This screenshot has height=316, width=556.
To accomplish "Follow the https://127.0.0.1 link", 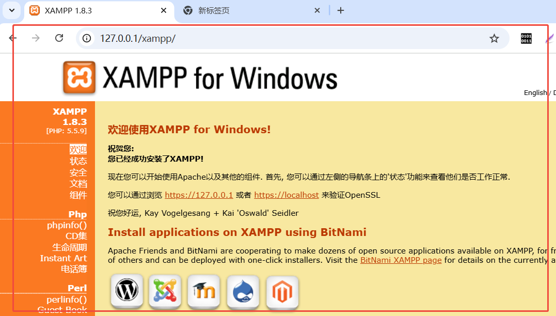I will click(199, 195).
